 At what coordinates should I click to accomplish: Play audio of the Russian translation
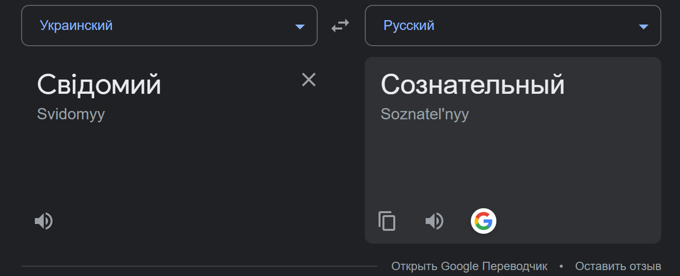435,221
